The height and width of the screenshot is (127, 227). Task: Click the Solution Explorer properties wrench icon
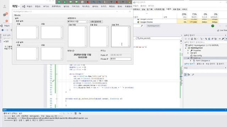point(223,39)
